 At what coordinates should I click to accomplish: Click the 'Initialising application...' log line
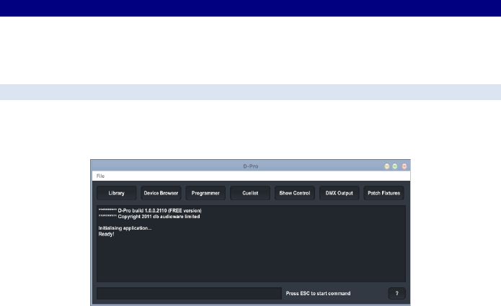[125, 228]
